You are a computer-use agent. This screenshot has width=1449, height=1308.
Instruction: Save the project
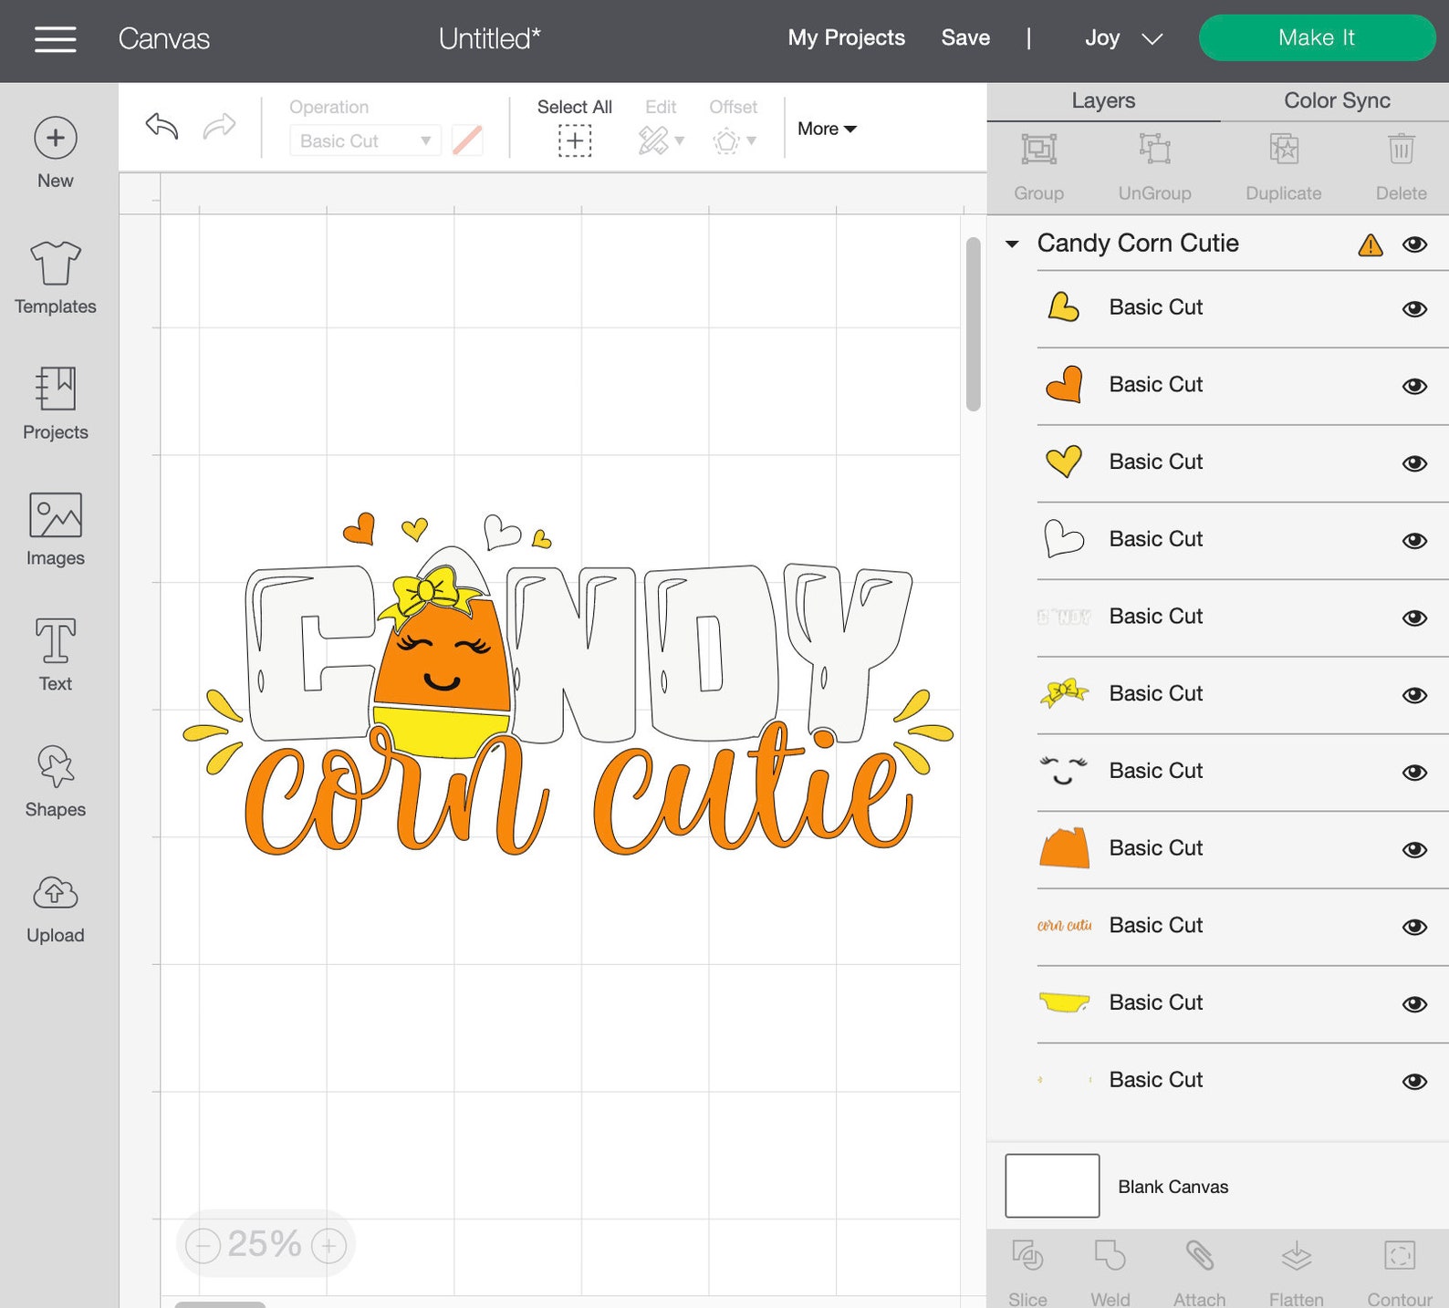coord(965,37)
